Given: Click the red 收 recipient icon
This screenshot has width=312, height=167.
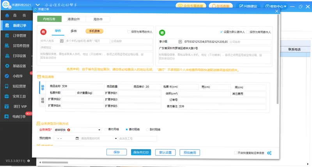Looking at the screenshot, I should [43, 32].
